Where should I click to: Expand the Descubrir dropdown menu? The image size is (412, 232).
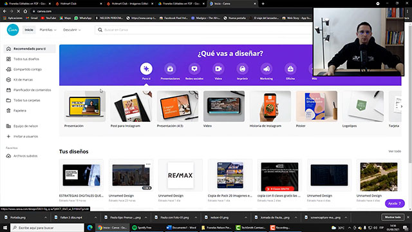click(x=71, y=30)
